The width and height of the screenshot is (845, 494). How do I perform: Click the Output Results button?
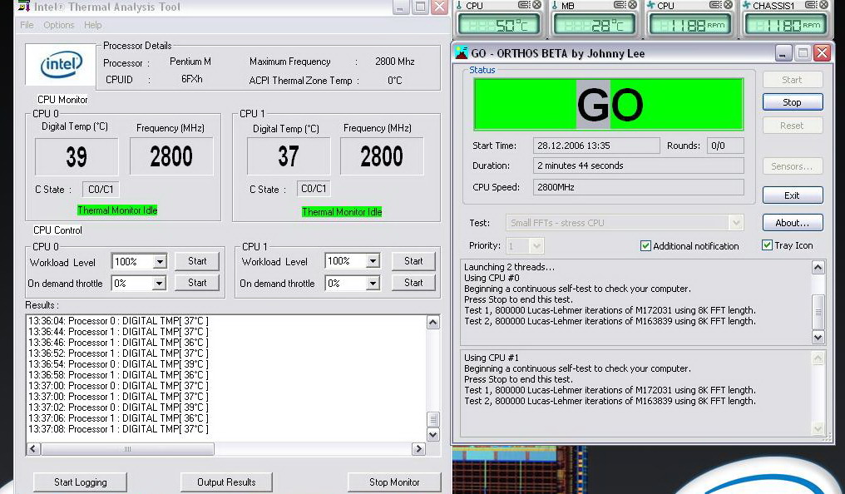pyautogui.click(x=226, y=482)
